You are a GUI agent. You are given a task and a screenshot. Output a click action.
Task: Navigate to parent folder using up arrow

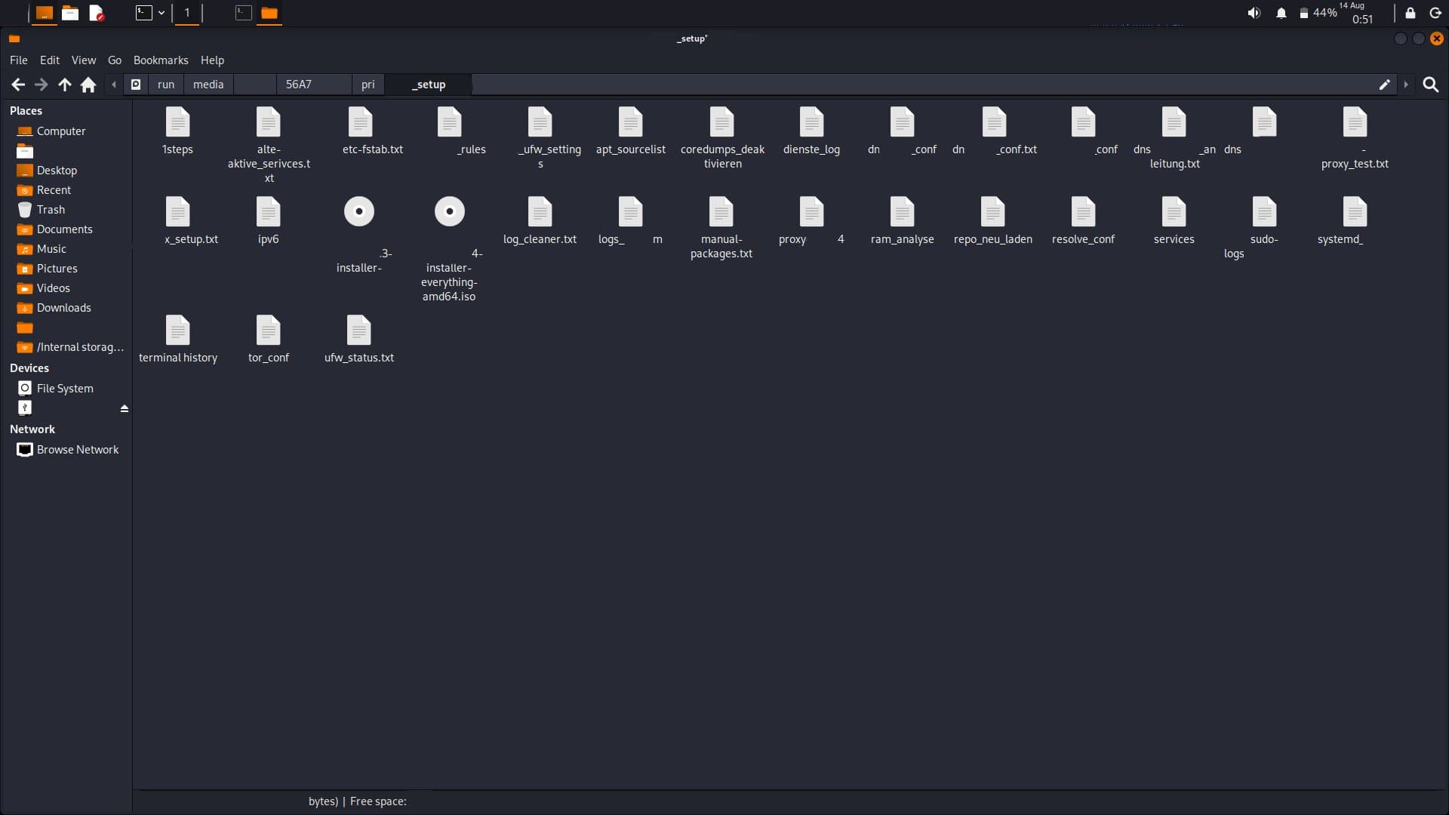(65, 85)
